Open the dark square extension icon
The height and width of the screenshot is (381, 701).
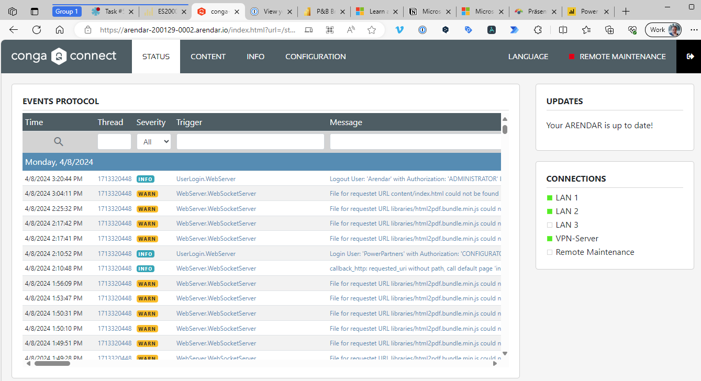click(492, 30)
